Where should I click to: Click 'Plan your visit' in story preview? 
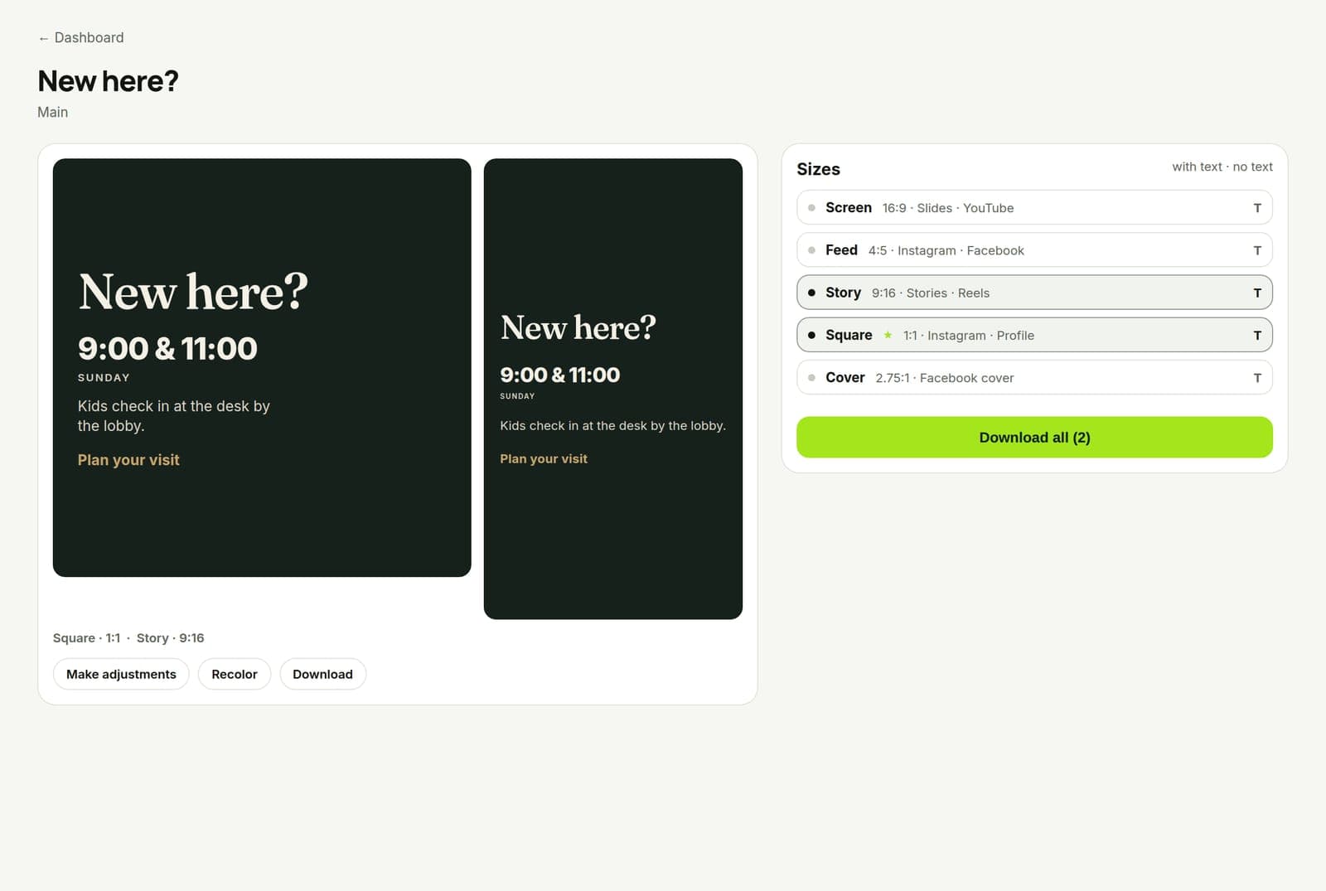pyautogui.click(x=544, y=459)
